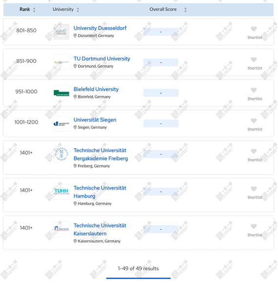Add Bielefeld University to shortlist

click(x=254, y=90)
